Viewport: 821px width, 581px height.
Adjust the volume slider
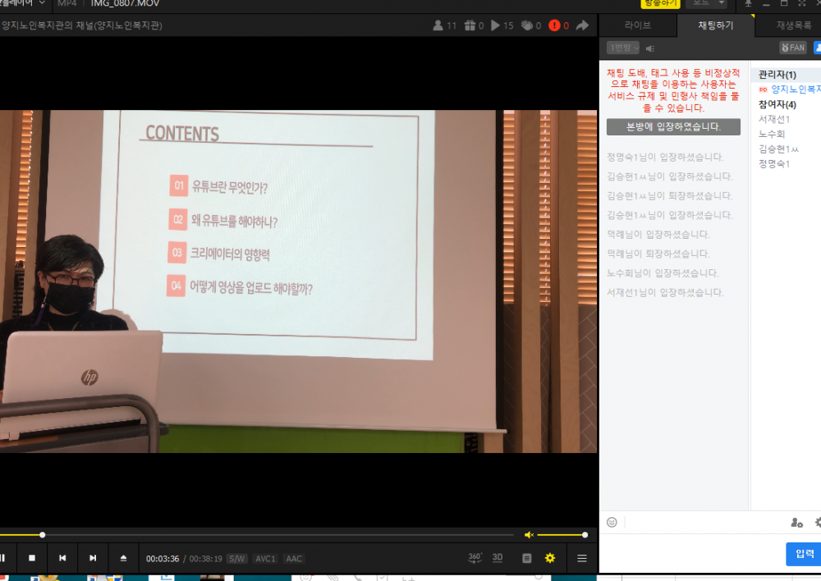562,534
